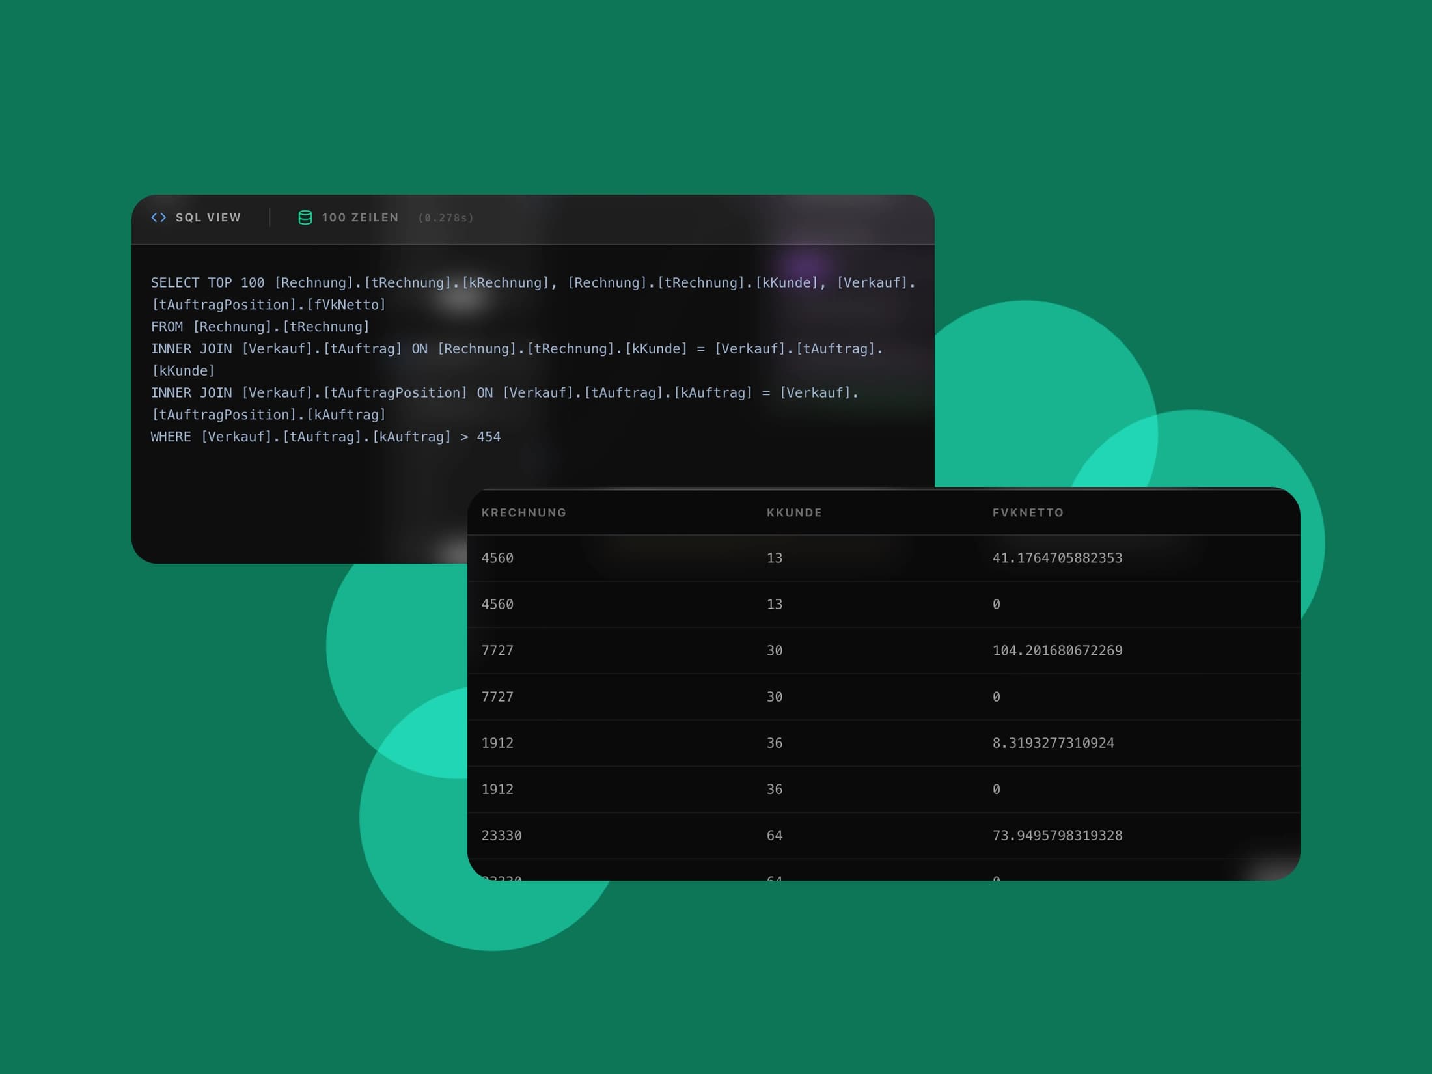Click the KKUNDE value 64
1432x1074 pixels.
774,835
